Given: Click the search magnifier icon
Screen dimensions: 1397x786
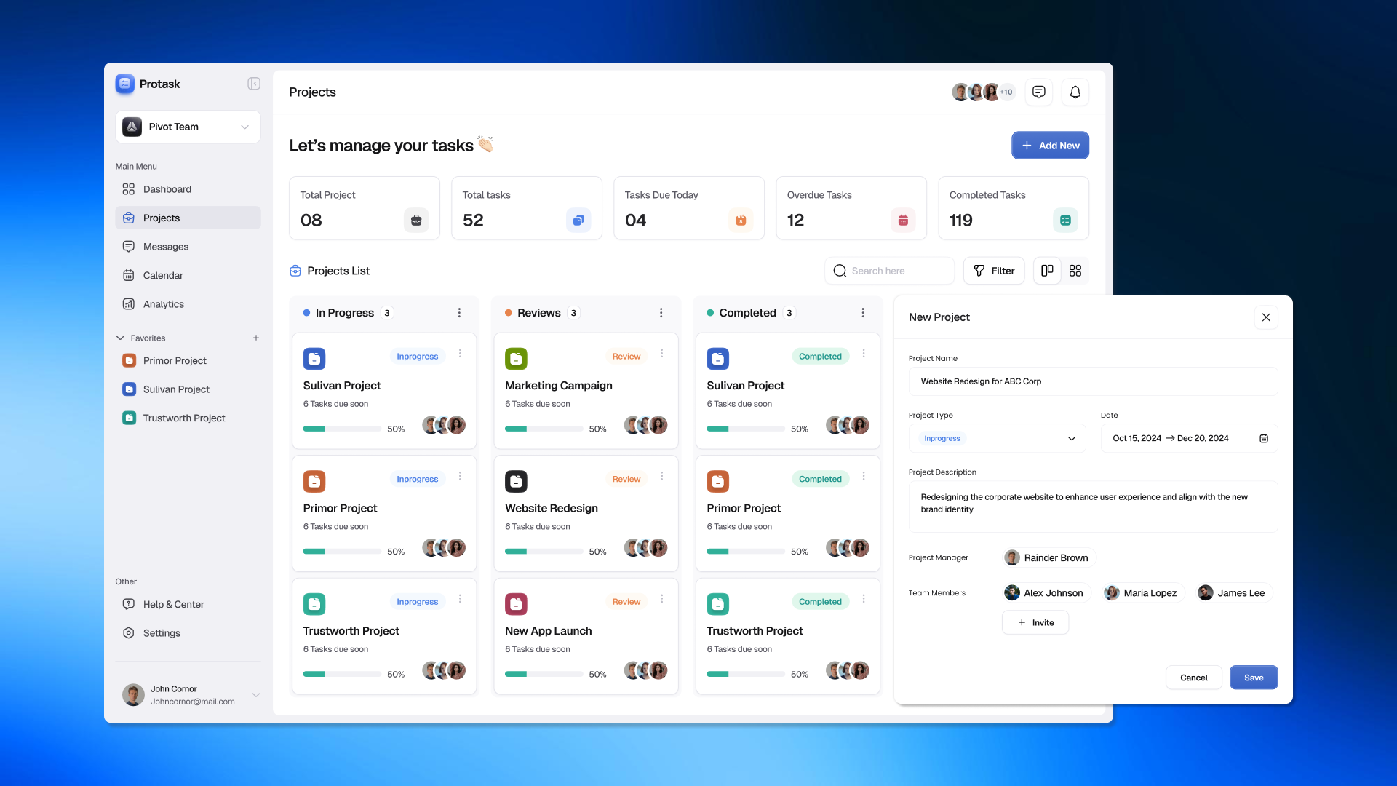Looking at the screenshot, I should click(x=839, y=270).
